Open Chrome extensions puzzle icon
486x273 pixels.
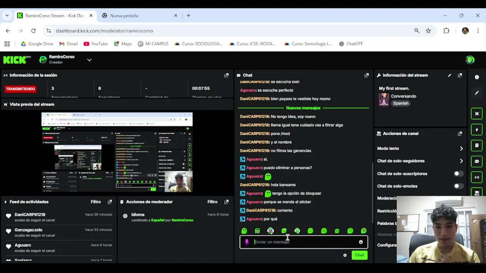click(446, 31)
